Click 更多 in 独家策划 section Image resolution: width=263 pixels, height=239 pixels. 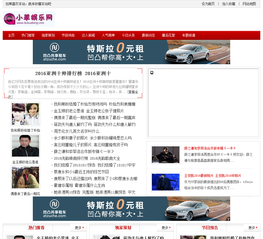[x=166, y=228]
